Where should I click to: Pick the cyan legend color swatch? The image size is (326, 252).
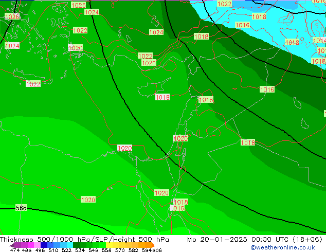pos(70,245)
